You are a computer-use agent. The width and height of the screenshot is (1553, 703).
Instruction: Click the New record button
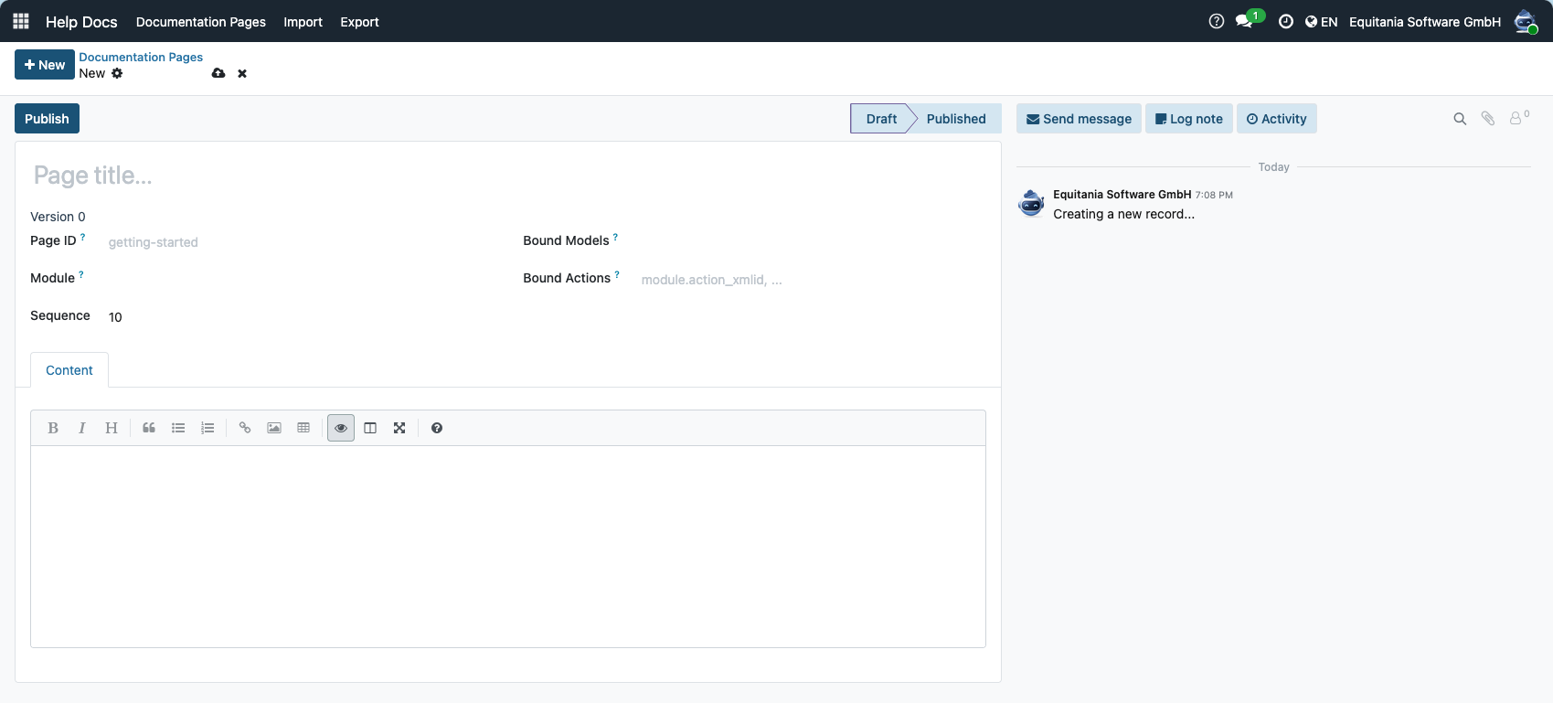coord(45,65)
